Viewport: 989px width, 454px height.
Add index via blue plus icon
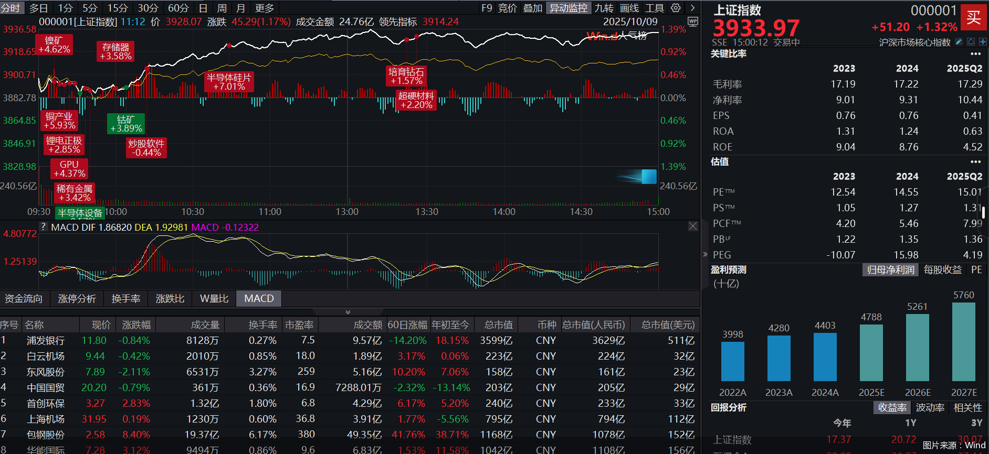[982, 42]
